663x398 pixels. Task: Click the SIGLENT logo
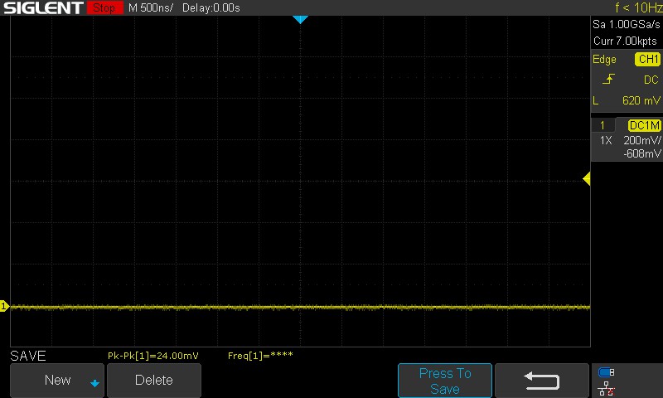[43, 7]
